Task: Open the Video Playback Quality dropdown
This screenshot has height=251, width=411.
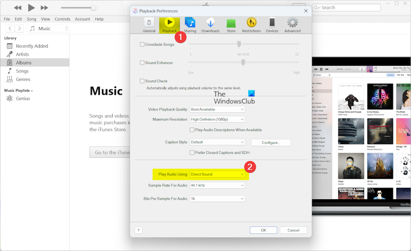Action: (x=217, y=109)
